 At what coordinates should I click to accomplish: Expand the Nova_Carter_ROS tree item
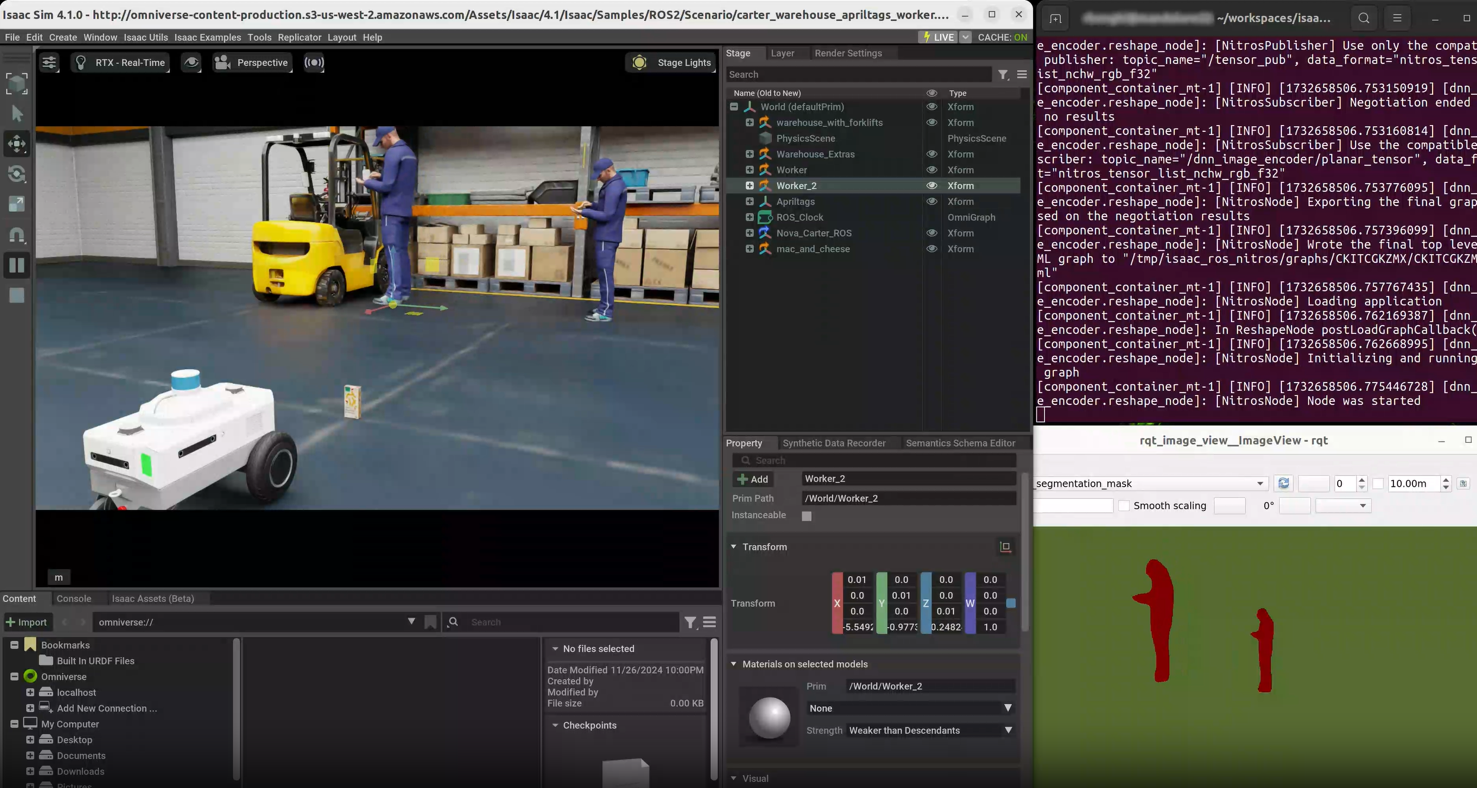tap(750, 233)
